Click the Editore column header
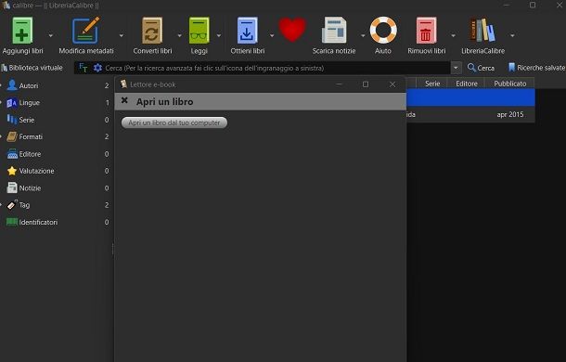 point(466,84)
